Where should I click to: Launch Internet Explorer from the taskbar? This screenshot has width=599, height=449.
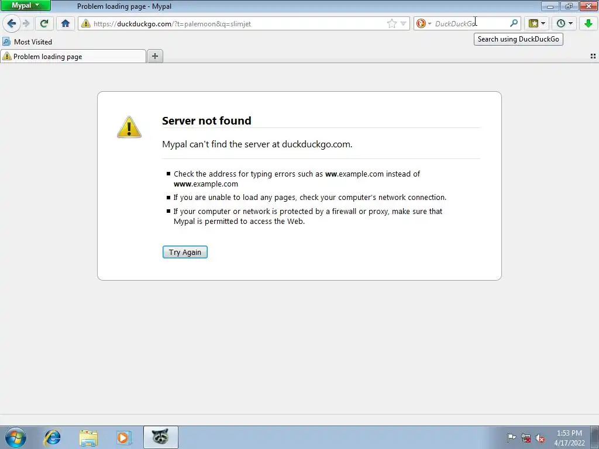pos(52,437)
